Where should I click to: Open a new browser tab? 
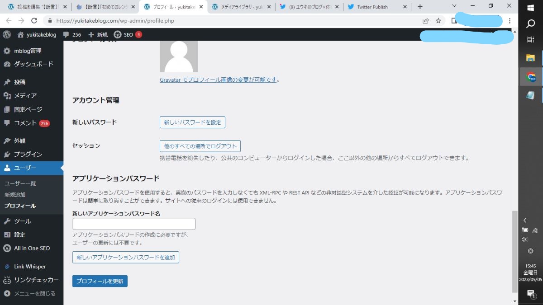click(x=420, y=7)
